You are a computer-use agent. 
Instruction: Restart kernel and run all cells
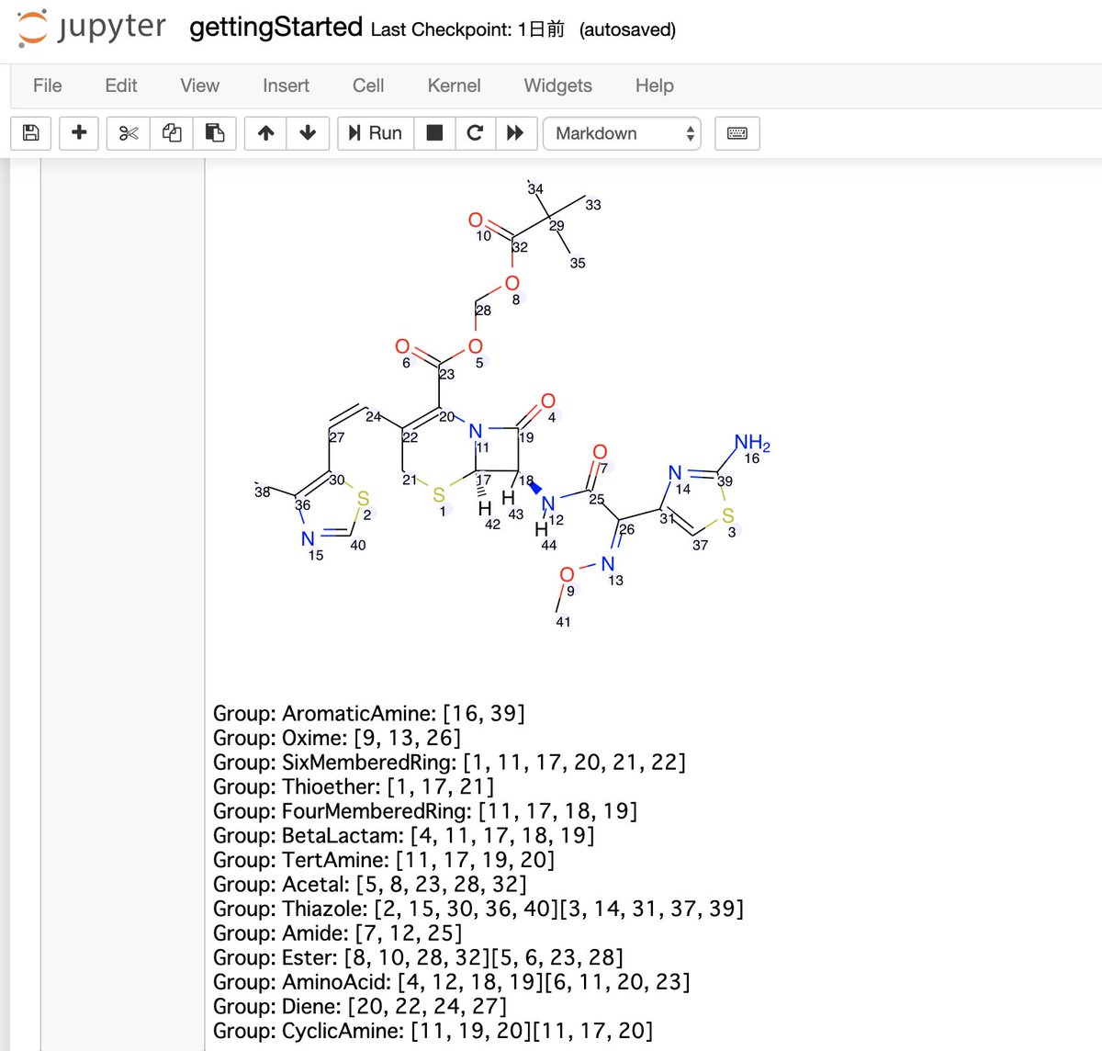click(516, 133)
